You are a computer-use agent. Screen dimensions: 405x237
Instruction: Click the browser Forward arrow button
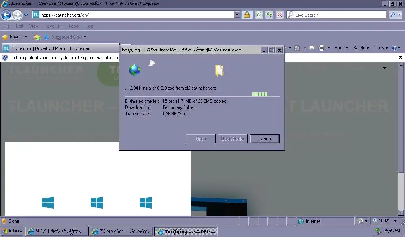pos(17,15)
